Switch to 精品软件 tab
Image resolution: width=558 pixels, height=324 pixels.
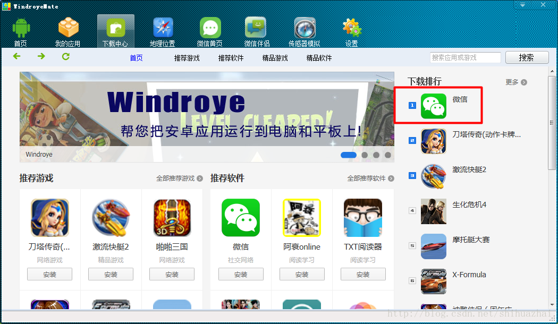pyautogui.click(x=319, y=58)
